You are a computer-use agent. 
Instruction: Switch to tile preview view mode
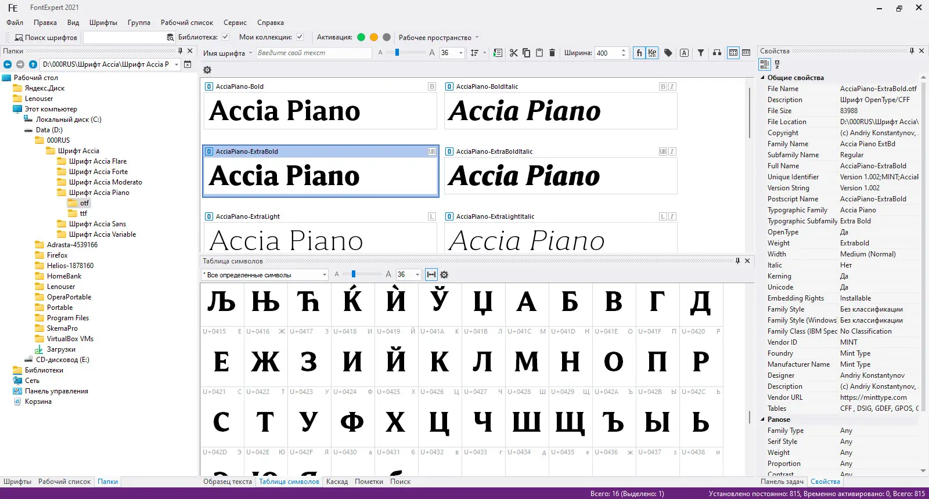[733, 53]
